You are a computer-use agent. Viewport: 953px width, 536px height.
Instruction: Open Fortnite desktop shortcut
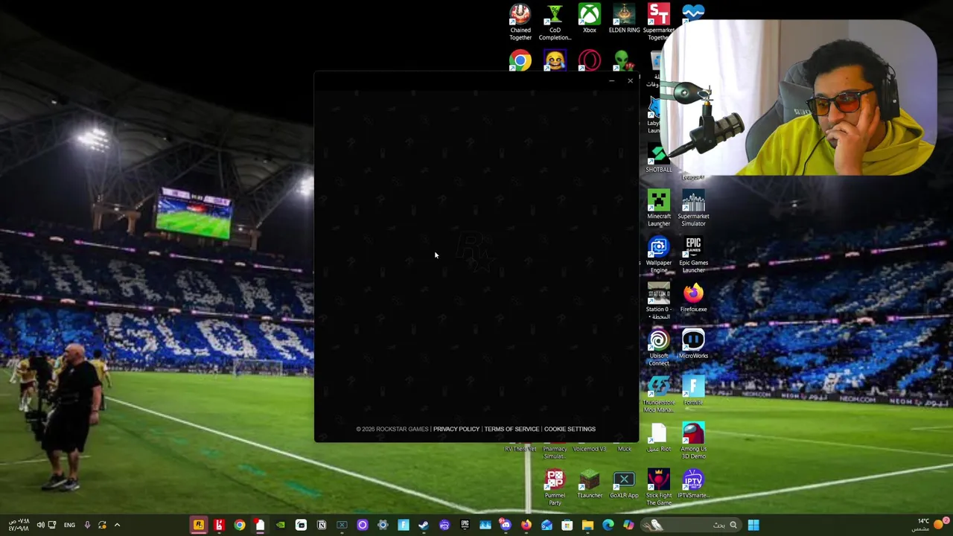point(693,390)
